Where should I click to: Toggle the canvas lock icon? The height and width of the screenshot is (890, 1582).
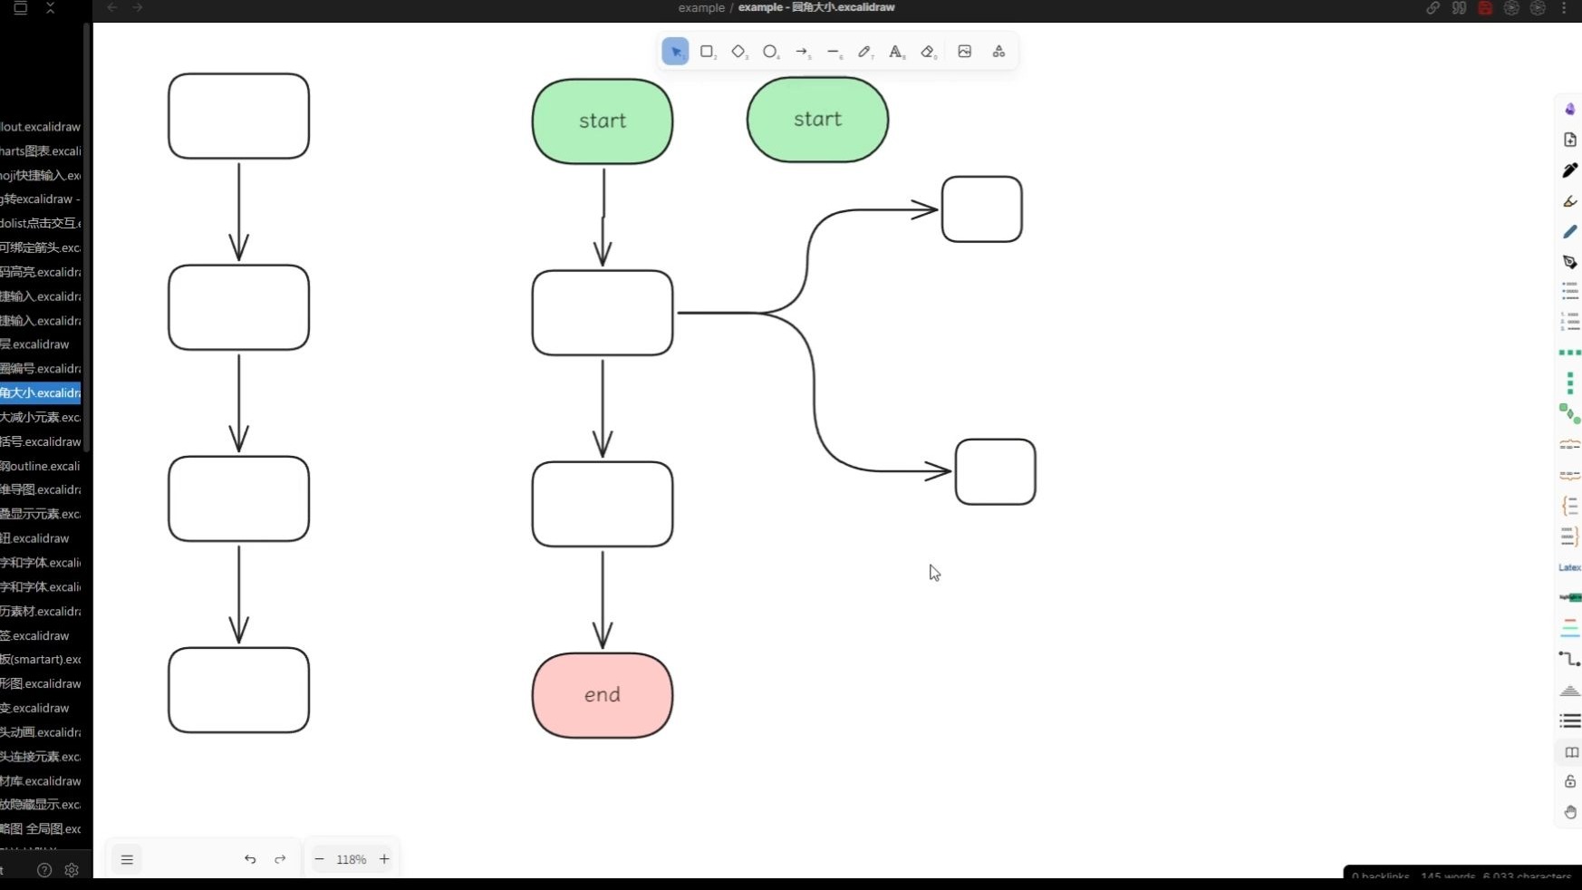(x=1570, y=781)
